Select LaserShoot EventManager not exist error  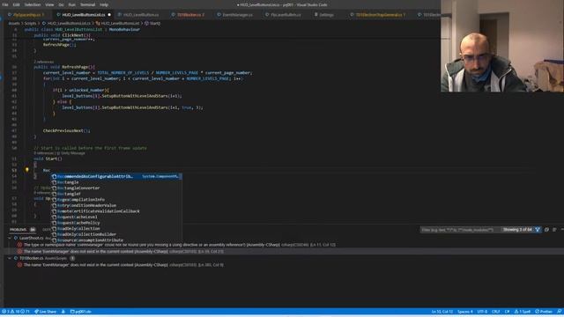coord(121,251)
